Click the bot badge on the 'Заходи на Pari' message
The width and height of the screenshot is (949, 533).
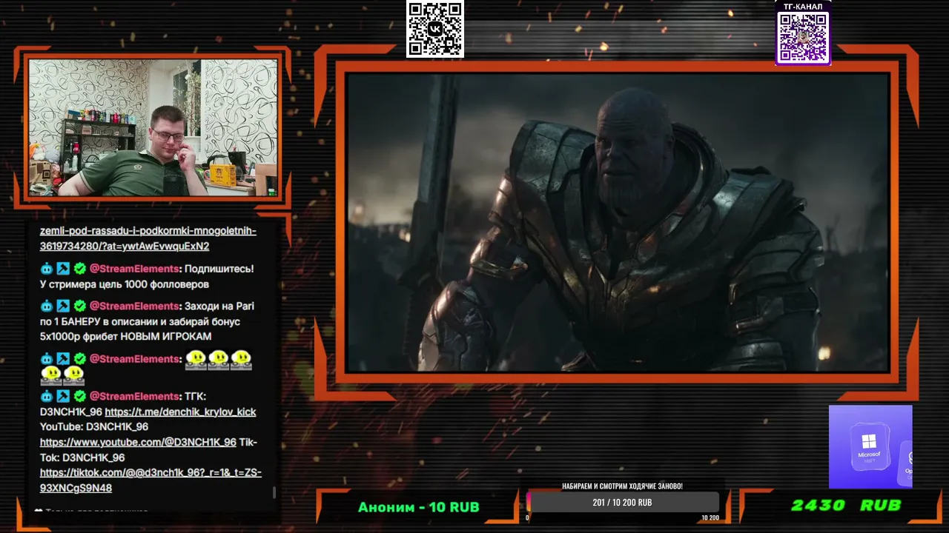[x=46, y=306]
